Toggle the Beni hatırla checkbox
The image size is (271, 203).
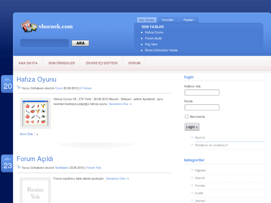pos(187,117)
